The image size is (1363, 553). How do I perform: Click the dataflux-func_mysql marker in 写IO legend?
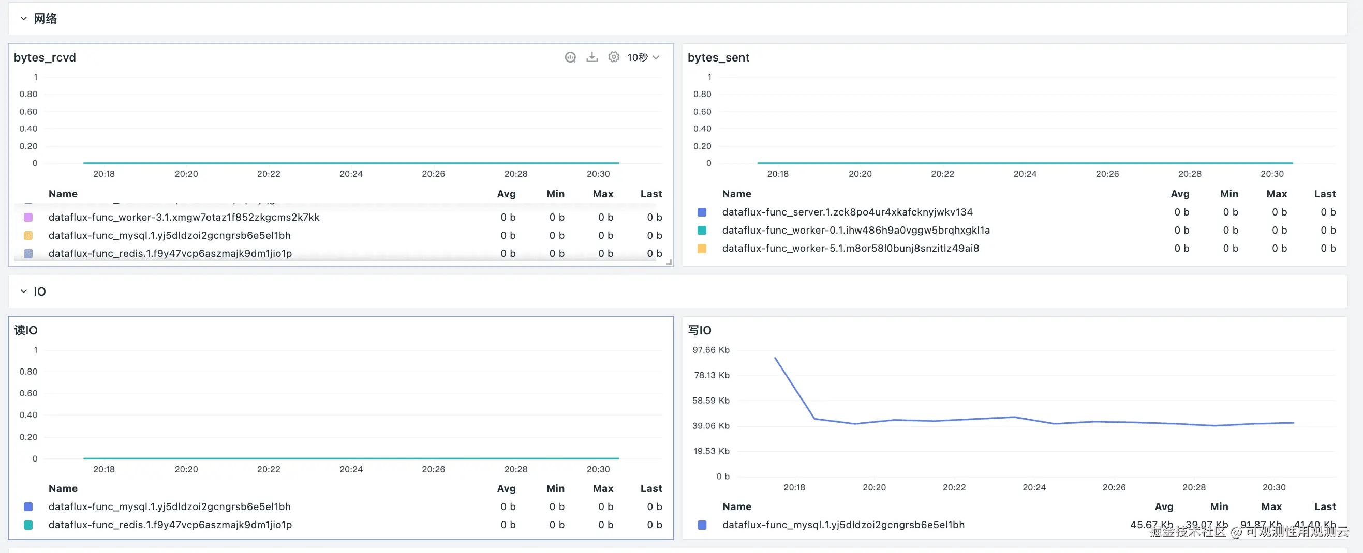point(702,525)
